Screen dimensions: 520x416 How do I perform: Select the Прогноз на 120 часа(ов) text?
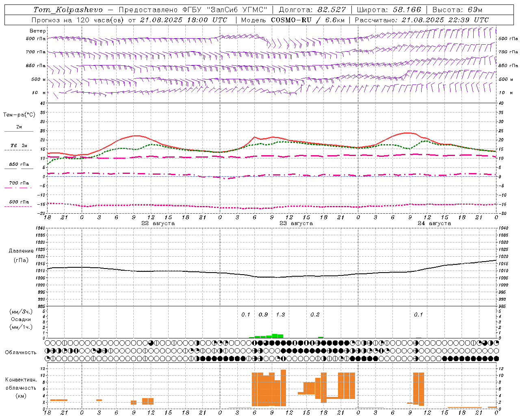coord(78,20)
